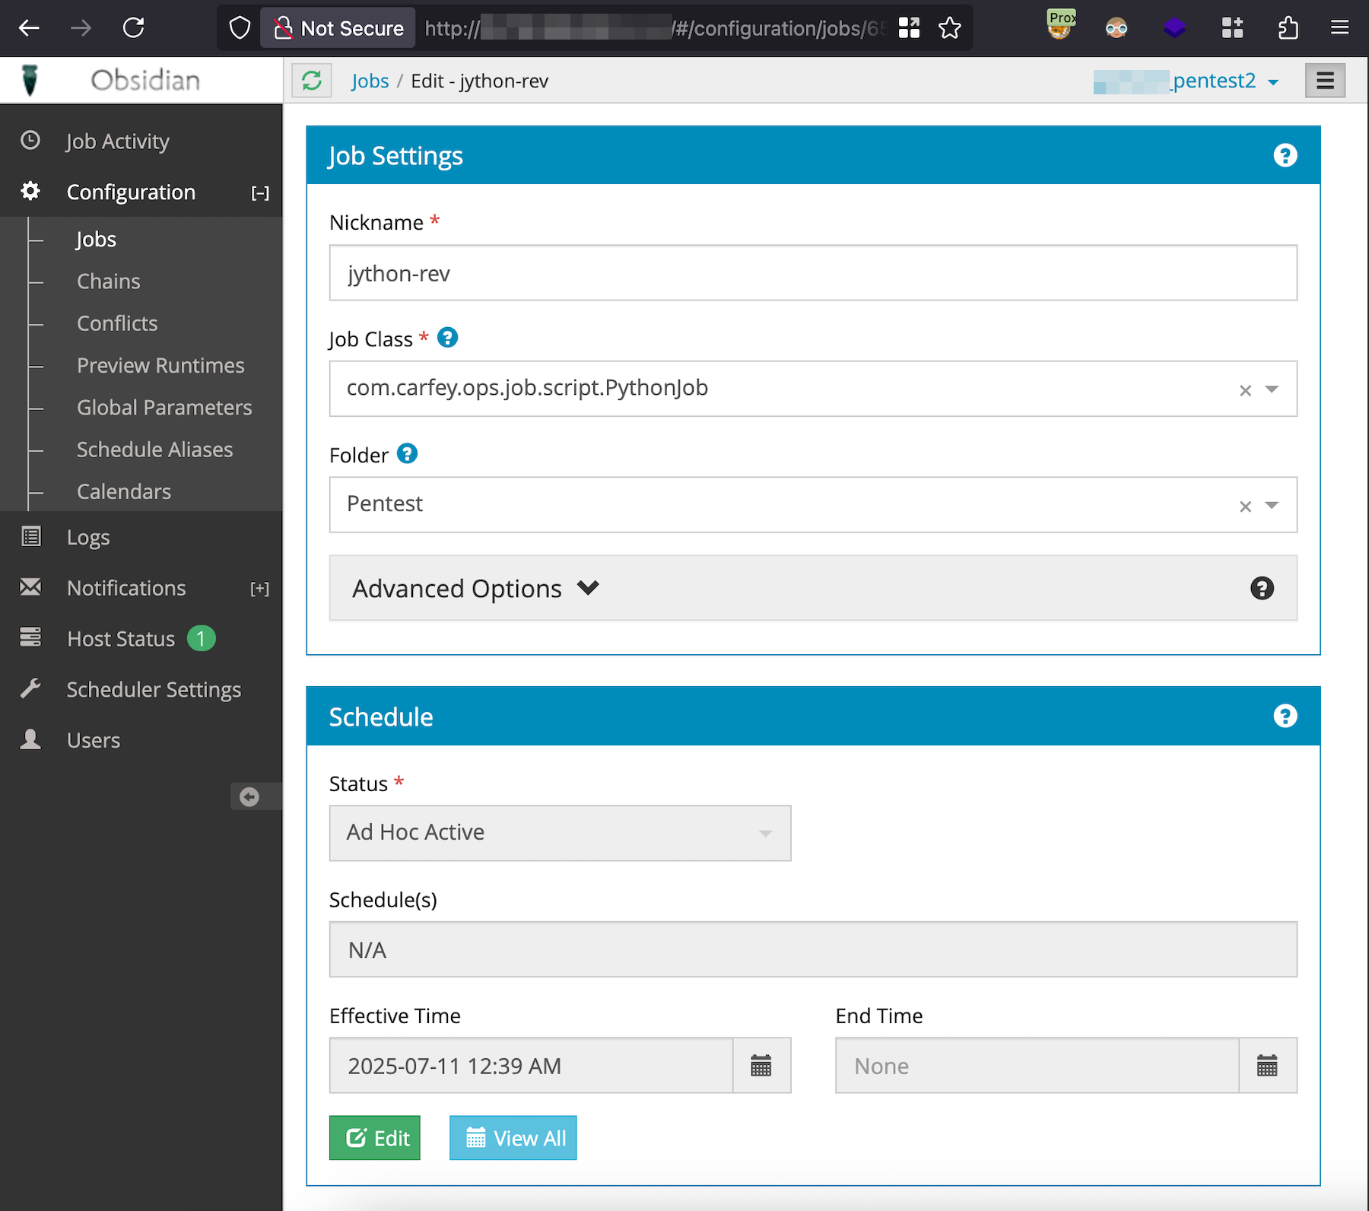This screenshot has height=1211, width=1369.
Task: Open the Folder dropdown arrow
Action: [1272, 505]
